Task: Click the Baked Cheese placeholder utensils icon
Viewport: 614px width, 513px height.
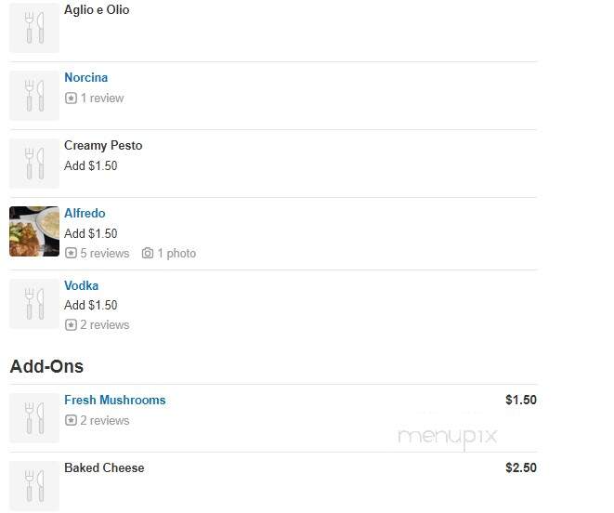Action: 34,486
